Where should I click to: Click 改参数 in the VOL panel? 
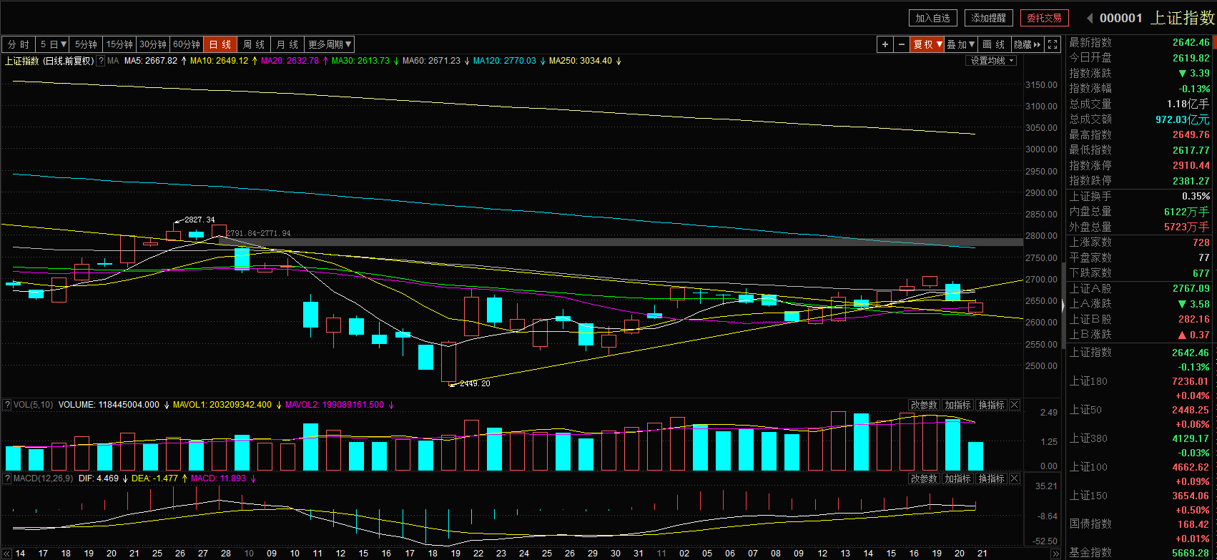(924, 405)
